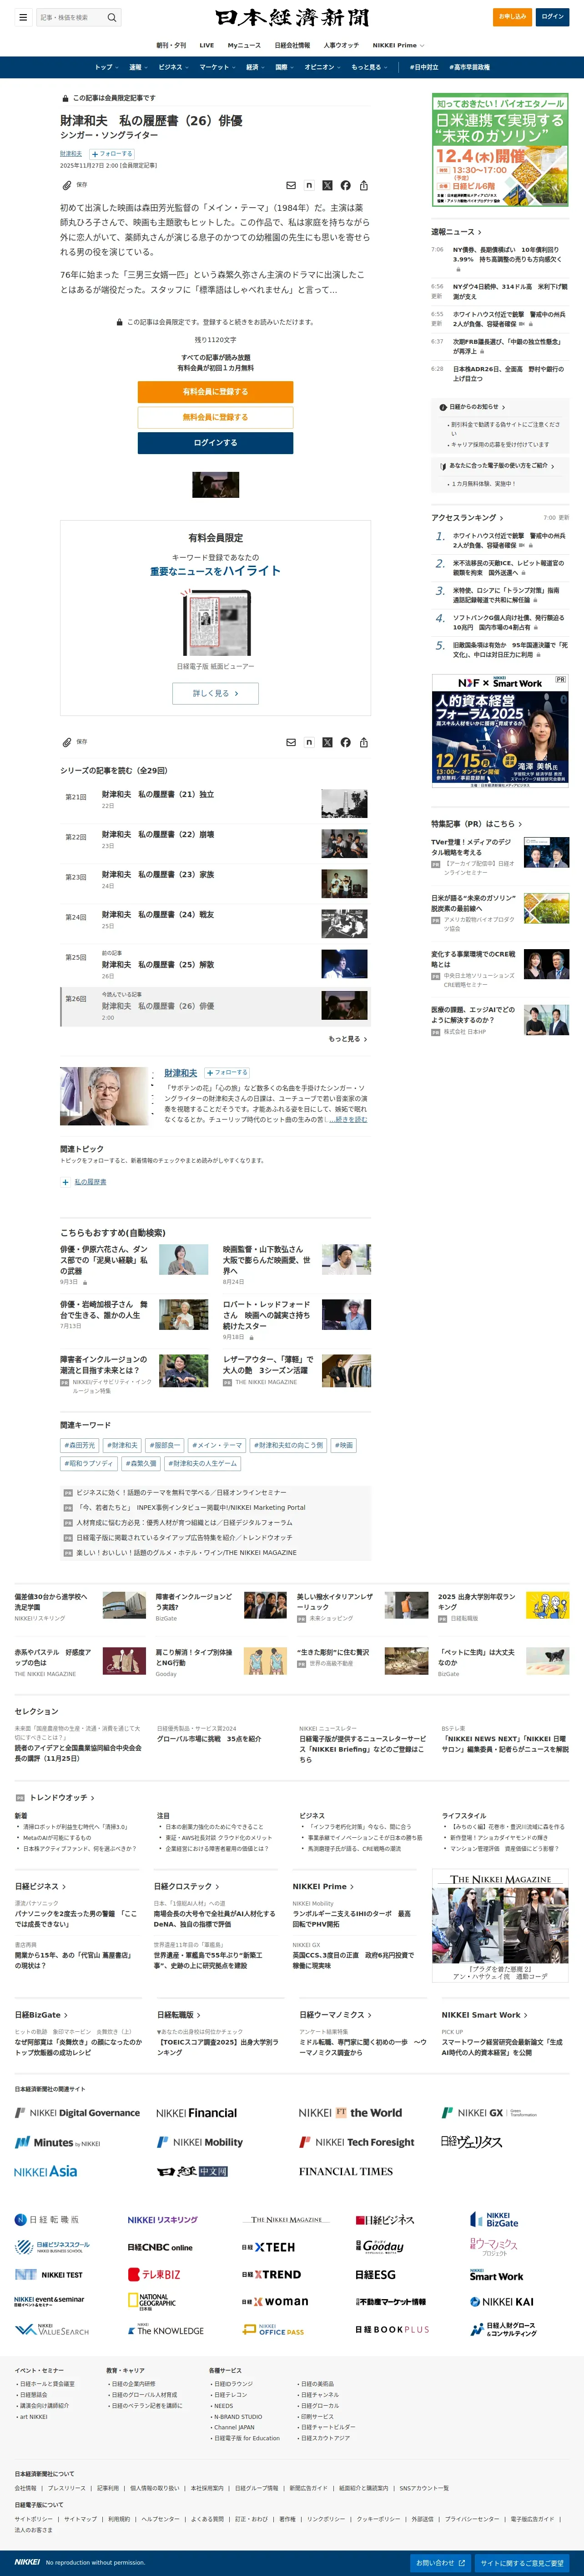
Task: Click the magnifier search icon
Action: [x=112, y=17]
